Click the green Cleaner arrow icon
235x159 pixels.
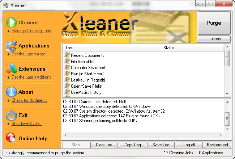[12, 22]
